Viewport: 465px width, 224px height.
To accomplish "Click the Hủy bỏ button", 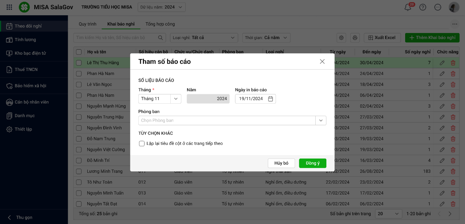I will click(281, 163).
